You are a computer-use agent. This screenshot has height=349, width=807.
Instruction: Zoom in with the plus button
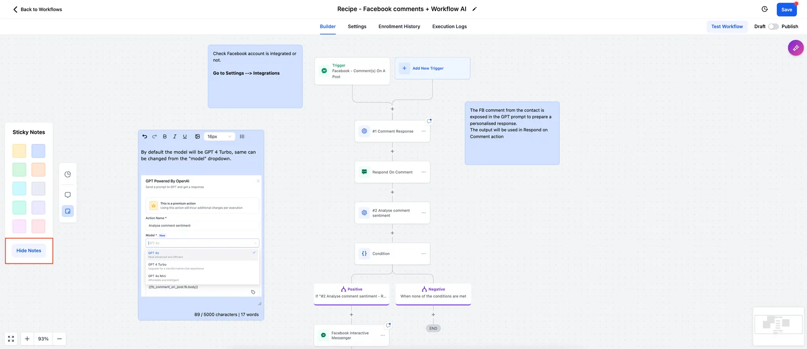pyautogui.click(x=27, y=339)
